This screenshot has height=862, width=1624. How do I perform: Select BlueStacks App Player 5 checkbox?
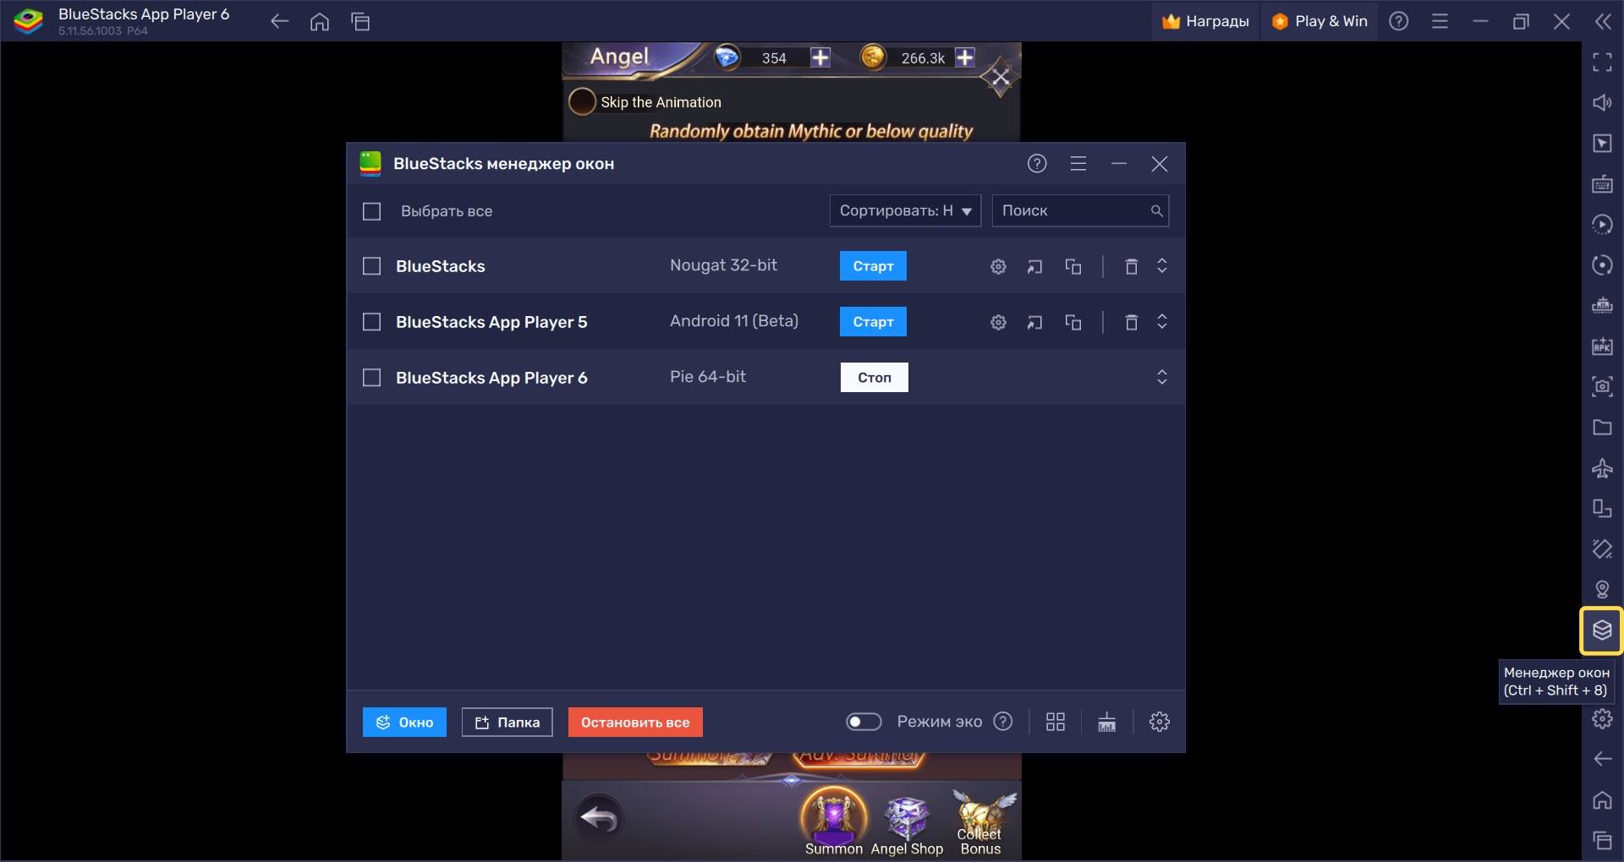(372, 322)
